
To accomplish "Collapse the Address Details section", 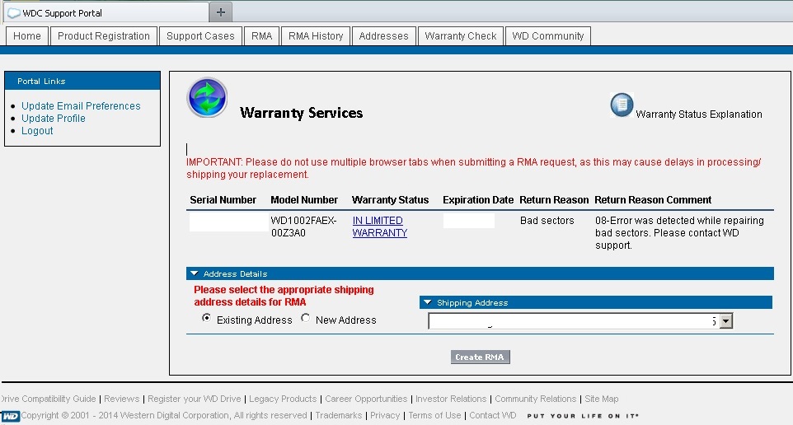I will (195, 273).
